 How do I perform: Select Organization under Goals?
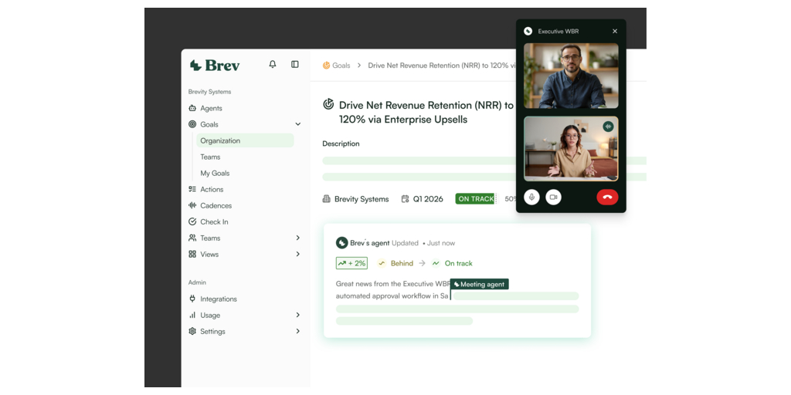pos(220,140)
